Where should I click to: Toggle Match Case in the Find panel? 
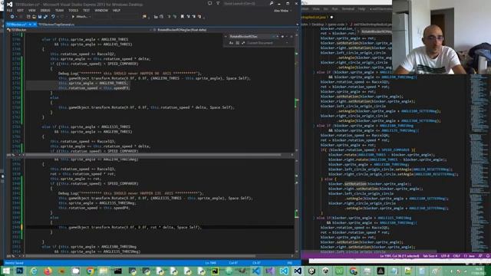[x=232, y=43]
